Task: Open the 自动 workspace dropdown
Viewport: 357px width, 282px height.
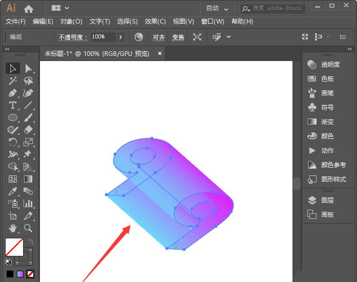Action: click(217, 8)
